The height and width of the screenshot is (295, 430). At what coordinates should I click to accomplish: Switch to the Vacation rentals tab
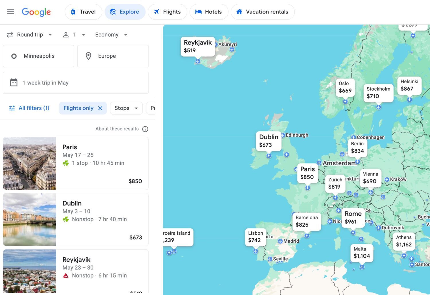[262, 12]
